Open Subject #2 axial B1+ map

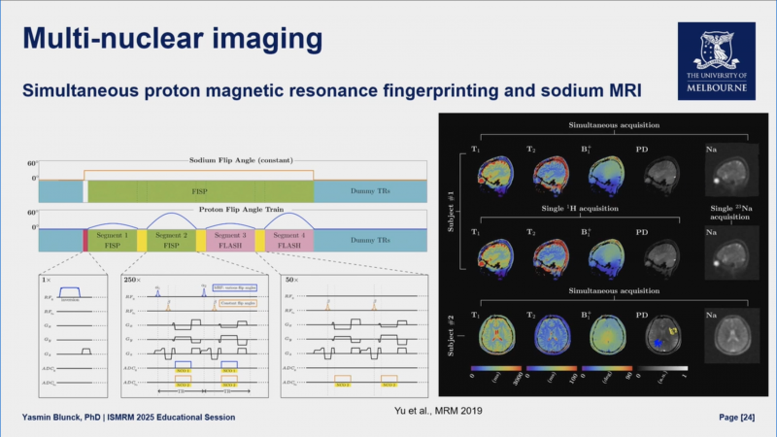pyautogui.click(x=608, y=335)
